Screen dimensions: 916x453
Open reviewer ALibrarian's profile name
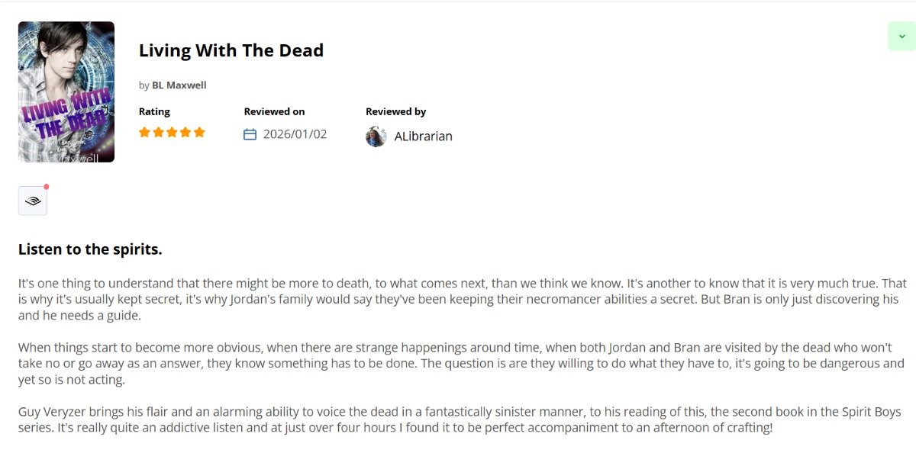coord(423,137)
